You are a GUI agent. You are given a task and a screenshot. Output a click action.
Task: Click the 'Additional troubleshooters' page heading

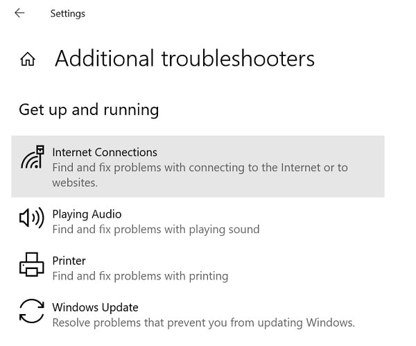pos(184,59)
